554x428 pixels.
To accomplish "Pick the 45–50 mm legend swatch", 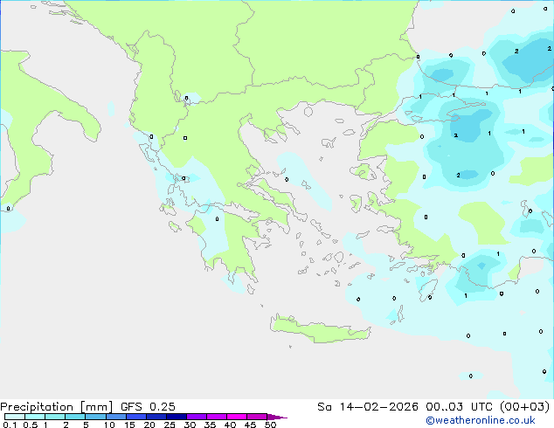I will coord(257,417).
